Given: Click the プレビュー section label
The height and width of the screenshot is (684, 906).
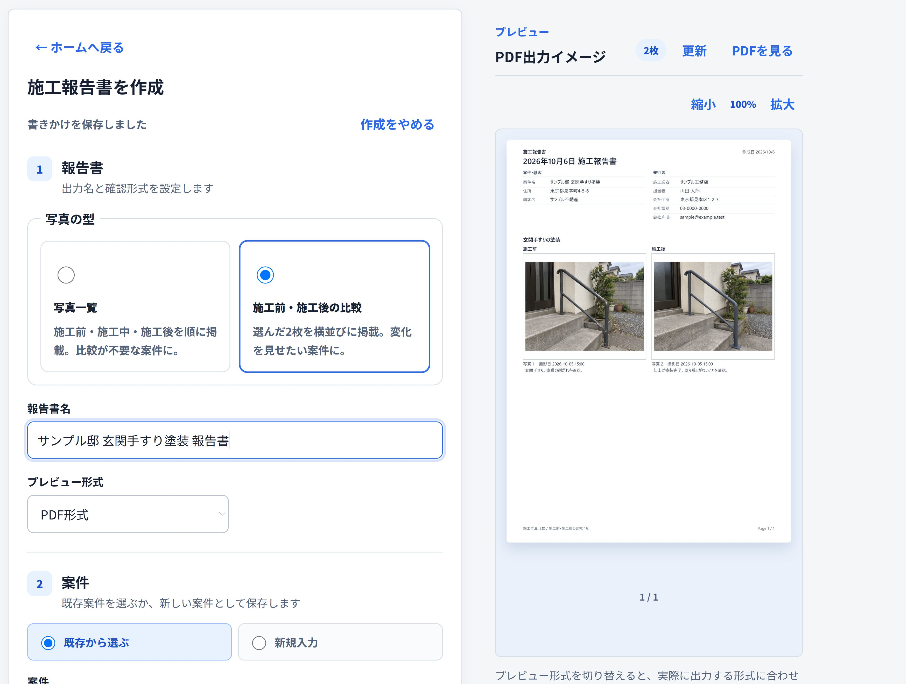Looking at the screenshot, I should (522, 32).
